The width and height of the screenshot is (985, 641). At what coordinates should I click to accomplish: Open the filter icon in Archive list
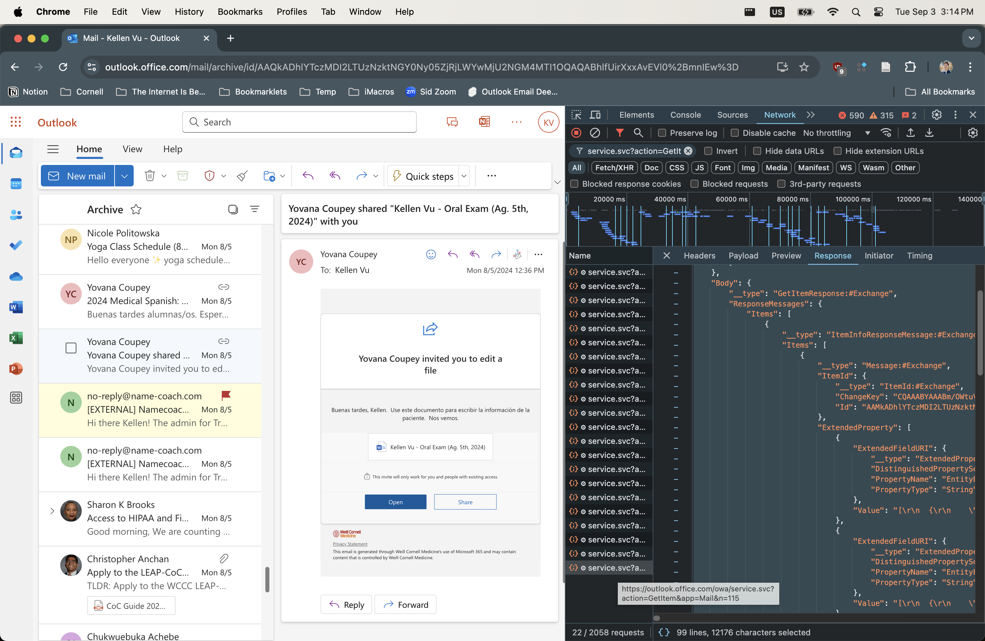pos(255,210)
